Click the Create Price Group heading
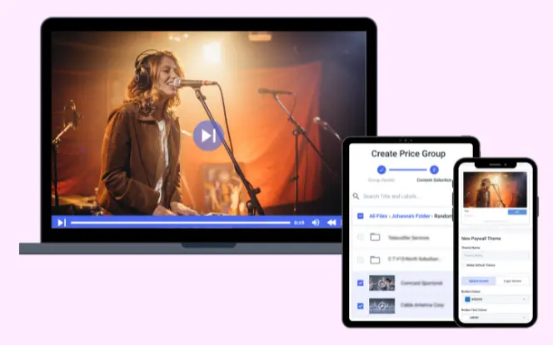The width and height of the screenshot is (553, 345). [x=408, y=154]
